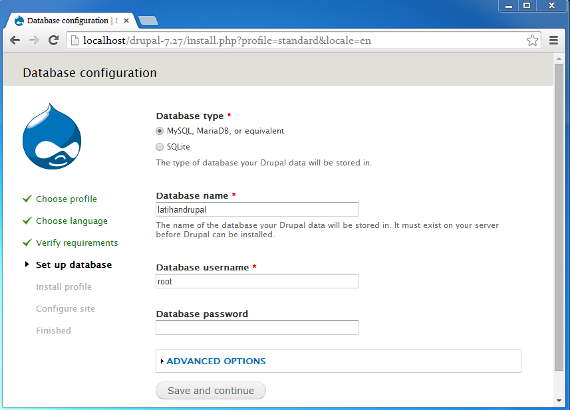Click the vertical scrollbar thumb
Viewport: 570px width, 410px height.
(559, 217)
